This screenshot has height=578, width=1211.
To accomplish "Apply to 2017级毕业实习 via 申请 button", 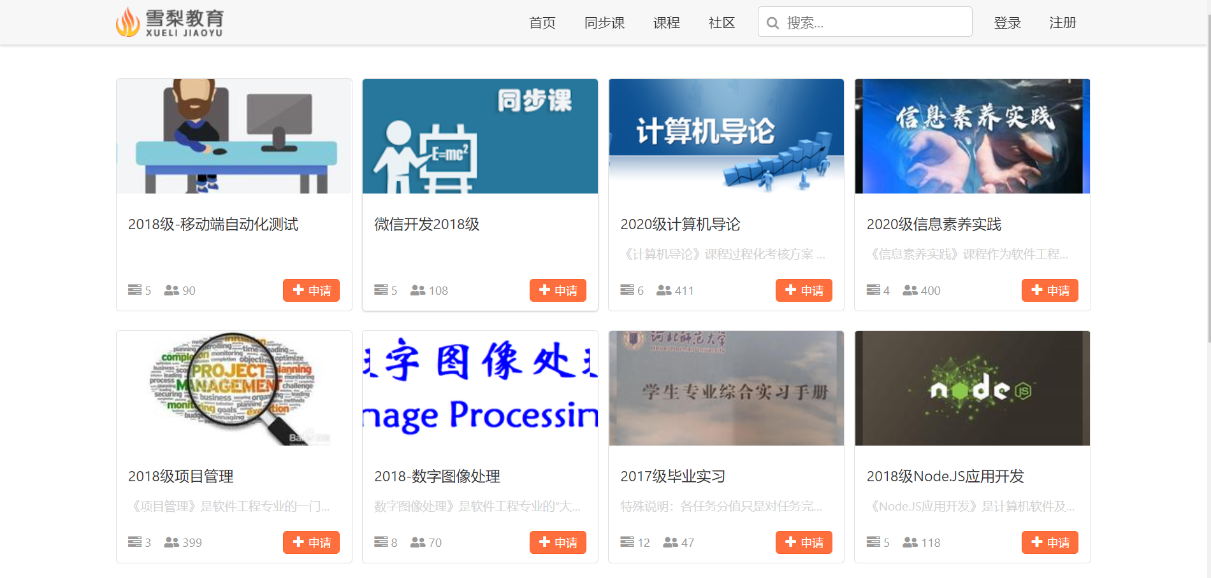I will (804, 542).
